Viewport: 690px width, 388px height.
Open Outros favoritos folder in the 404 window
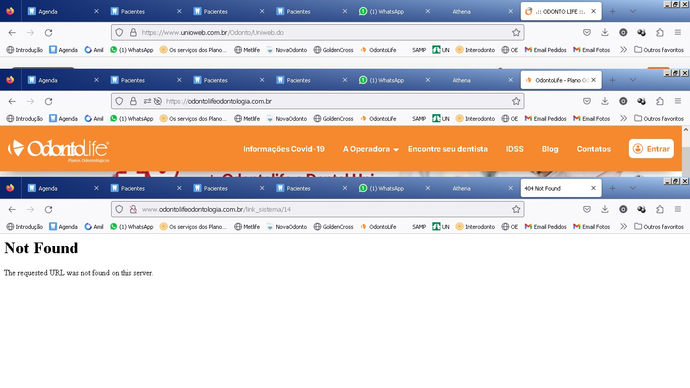point(659,227)
